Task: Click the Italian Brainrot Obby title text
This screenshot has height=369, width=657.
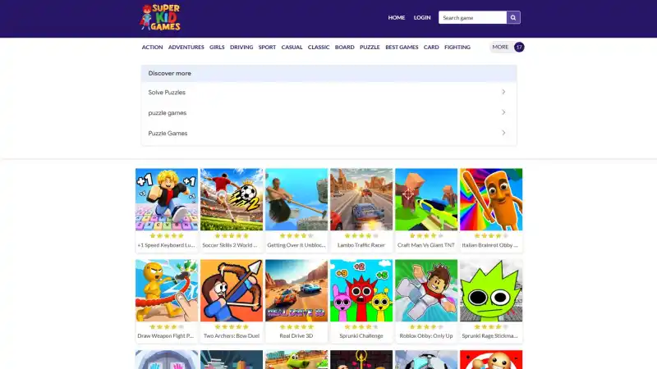Action: [x=489, y=245]
